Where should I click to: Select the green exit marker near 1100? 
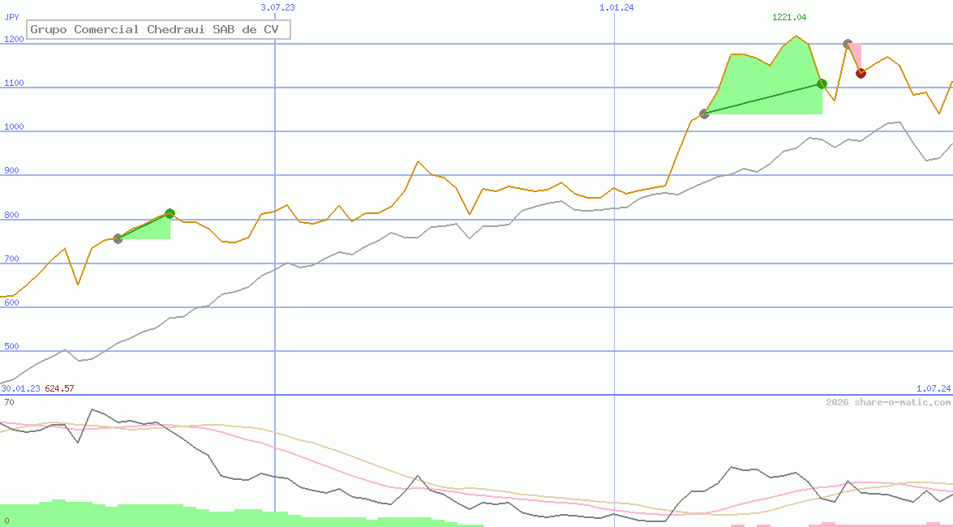tap(822, 84)
